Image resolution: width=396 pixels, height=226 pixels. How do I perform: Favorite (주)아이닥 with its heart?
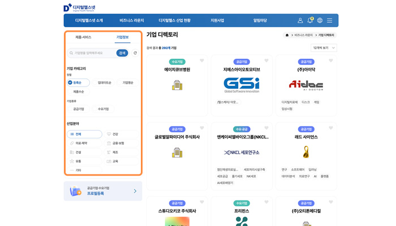[x=331, y=60]
